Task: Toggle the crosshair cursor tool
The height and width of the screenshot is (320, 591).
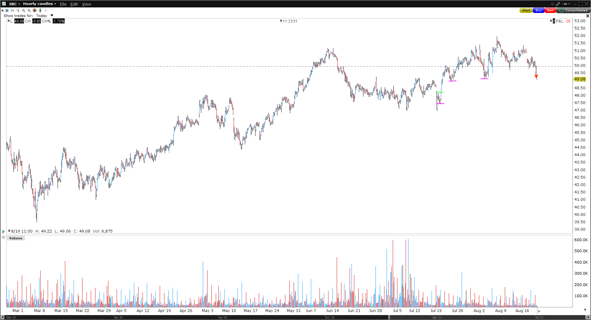Action: [34, 10]
